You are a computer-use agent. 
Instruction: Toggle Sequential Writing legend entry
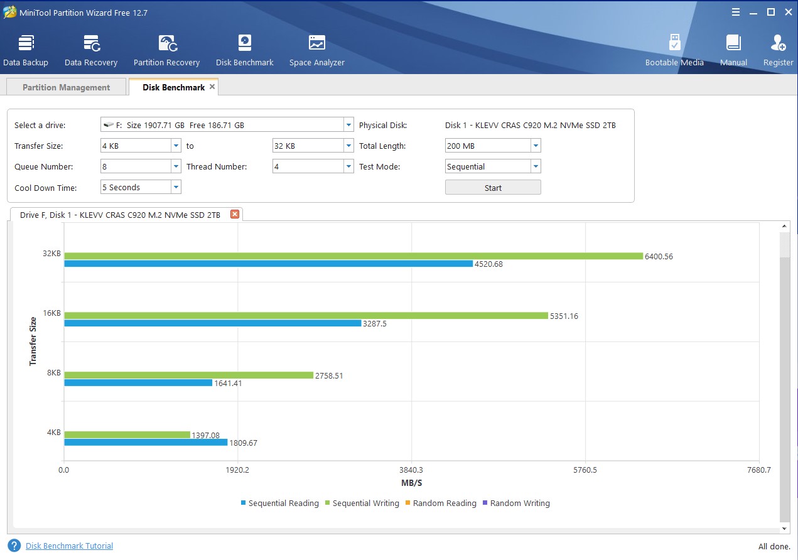point(362,503)
